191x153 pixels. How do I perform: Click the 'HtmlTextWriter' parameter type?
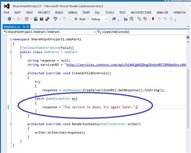click(x=113, y=124)
